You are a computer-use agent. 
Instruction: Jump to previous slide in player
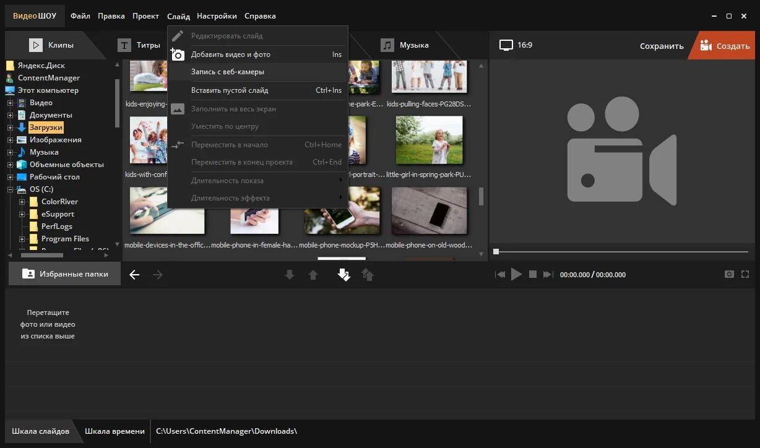click(x=500, y=275)
